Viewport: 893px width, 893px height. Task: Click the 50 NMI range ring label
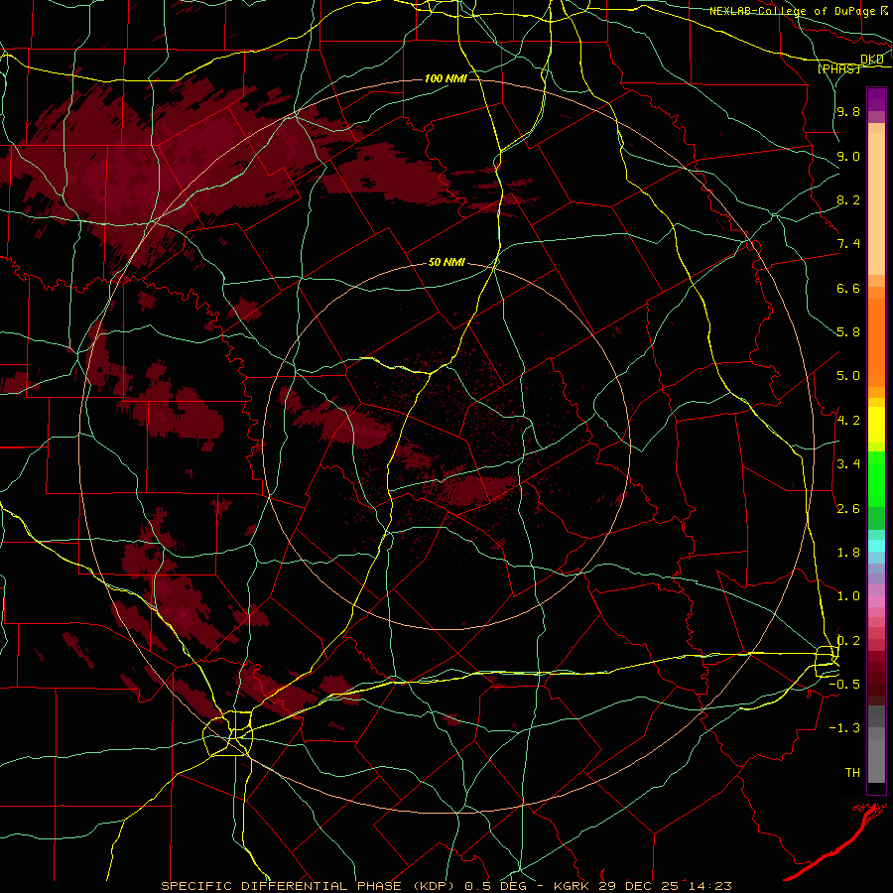pos(446,263)
